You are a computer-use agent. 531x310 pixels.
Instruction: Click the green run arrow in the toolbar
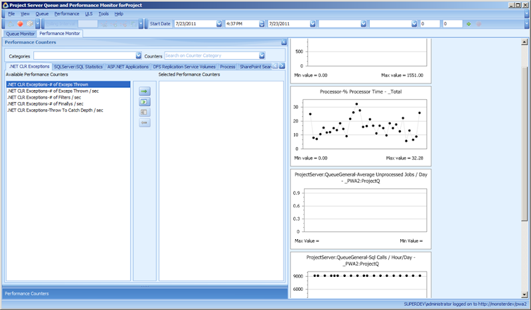[469, 24]
